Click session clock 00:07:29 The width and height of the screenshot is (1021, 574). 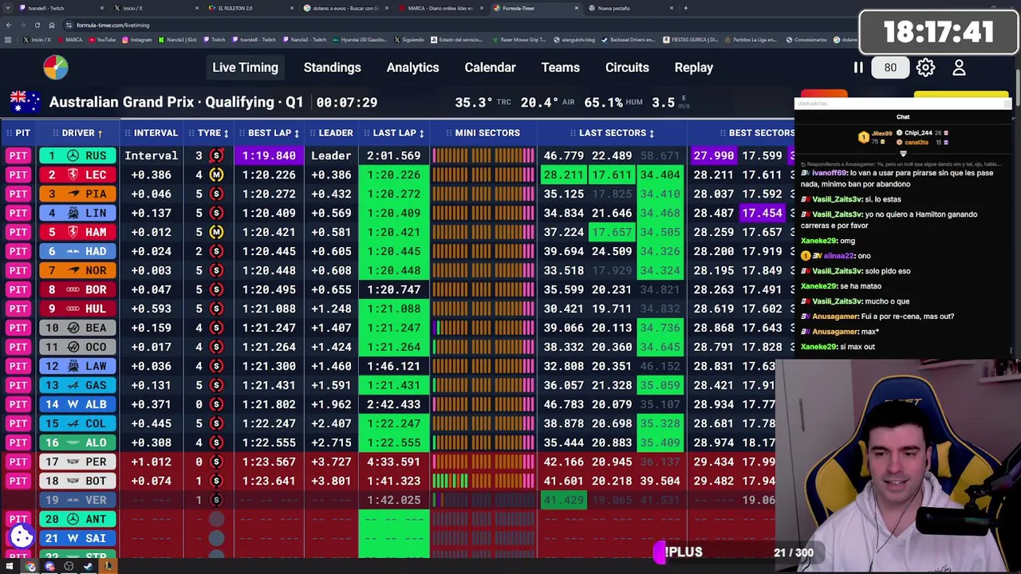(x=346, y=102)
